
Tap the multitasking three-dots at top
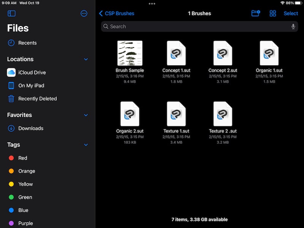pyautogui.click(x=152, y=4)
